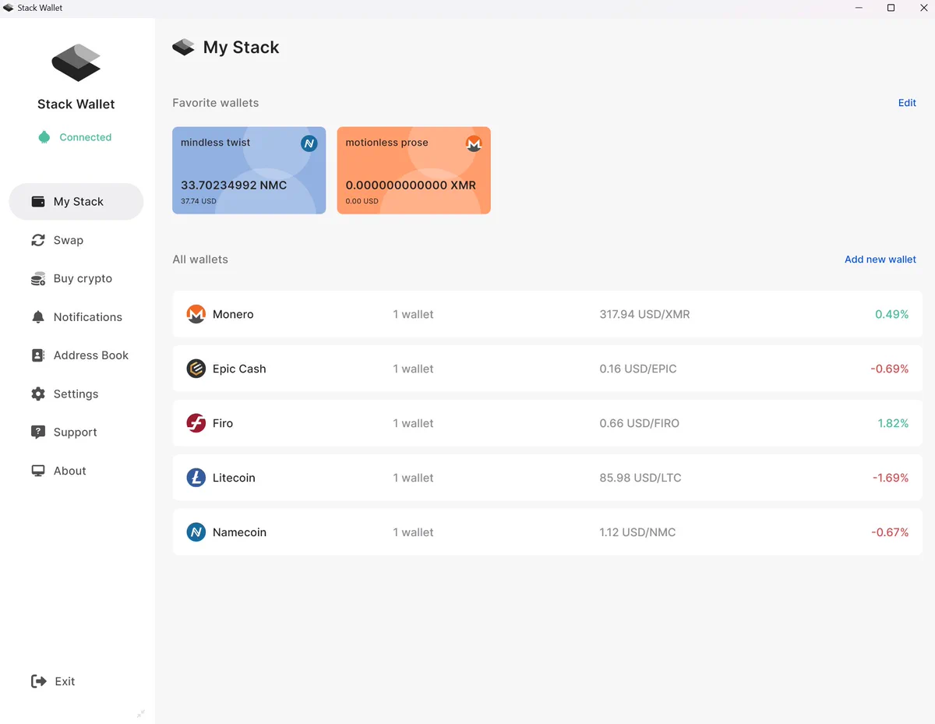Open the Litecoin wallet row

(x=548, y=478)
